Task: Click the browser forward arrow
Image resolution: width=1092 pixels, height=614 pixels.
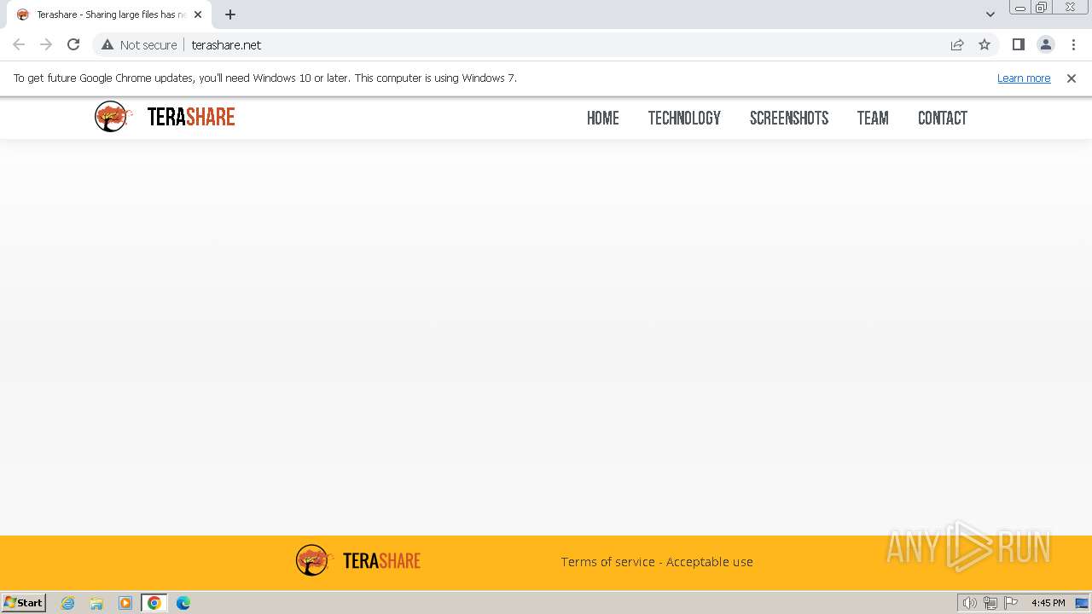Action: (46, 44)
